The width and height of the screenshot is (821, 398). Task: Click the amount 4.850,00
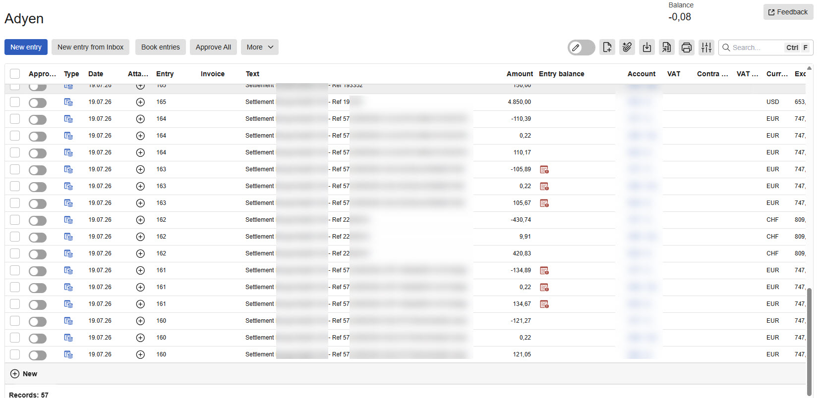[x=519, y=102]
